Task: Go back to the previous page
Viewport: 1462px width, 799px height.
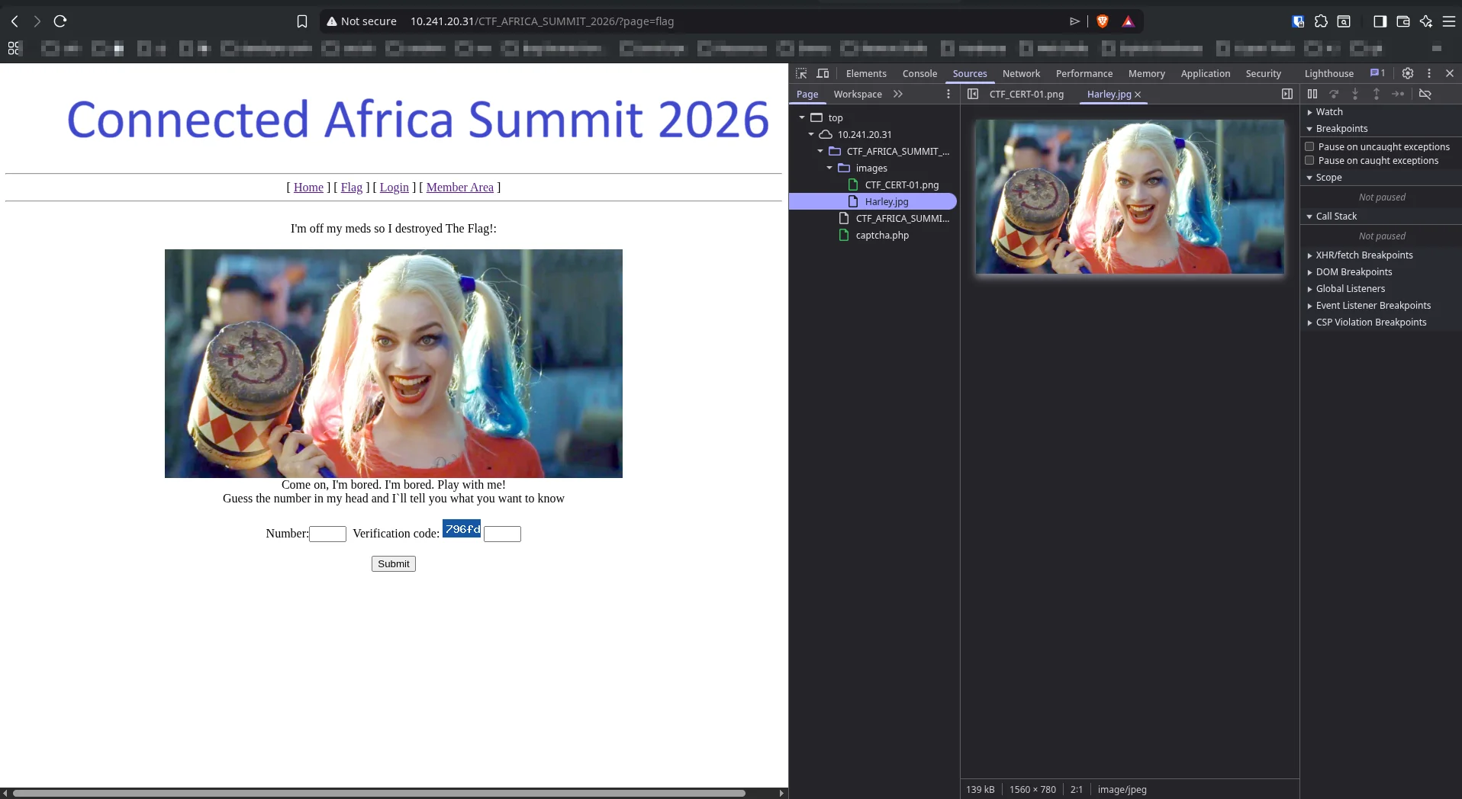Action: point(14,21)
